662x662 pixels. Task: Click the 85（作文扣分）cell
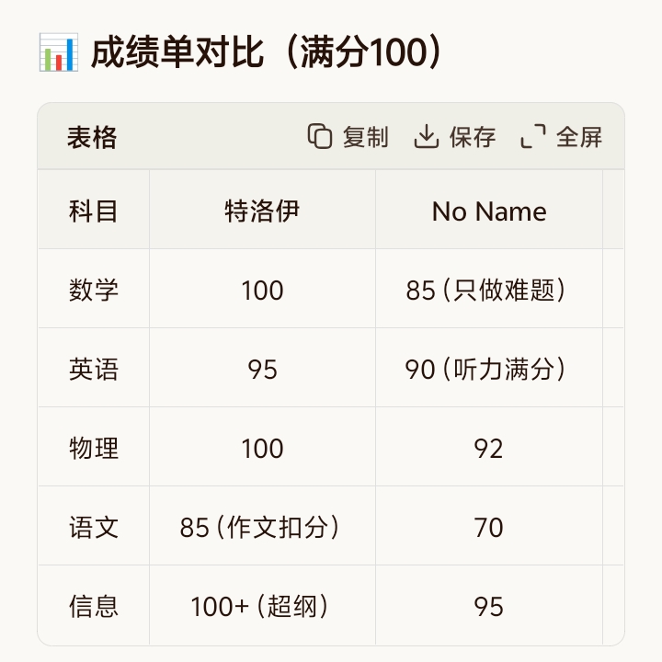point(262,528)
